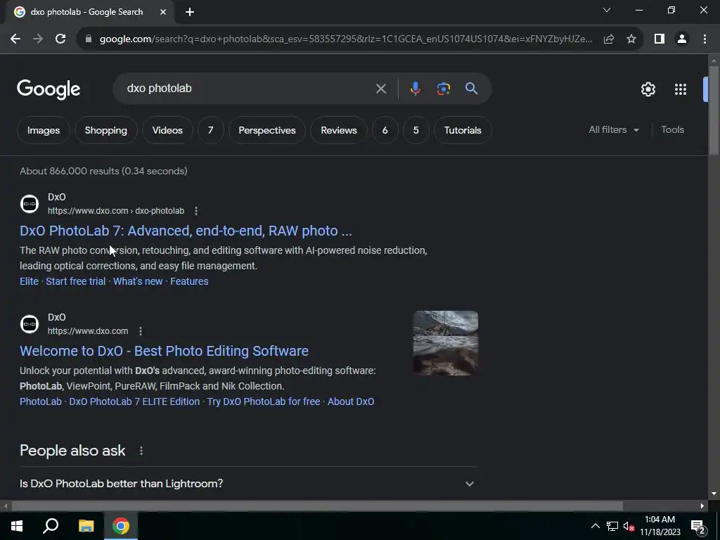Bookmark this page with the star icon
The image size is (720, 540).
[631, 39]
